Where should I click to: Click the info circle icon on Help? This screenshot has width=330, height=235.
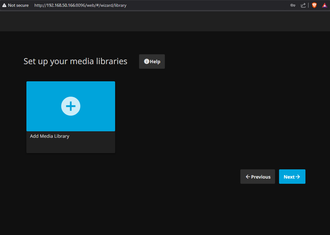point(146,61)
